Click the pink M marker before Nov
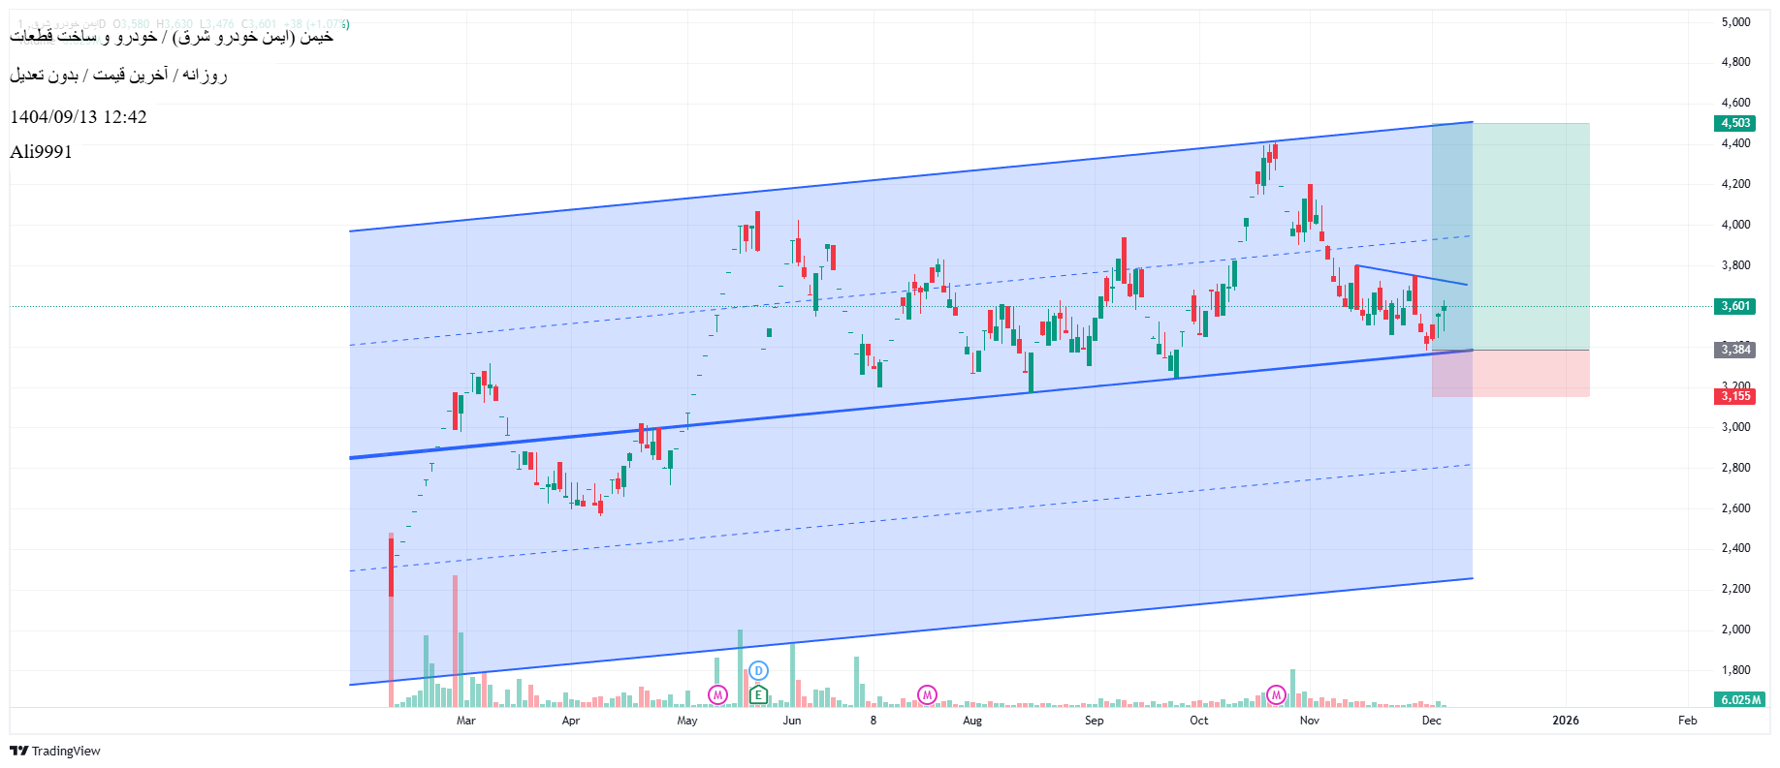 pyautogui.click(x=1276, y=694)
